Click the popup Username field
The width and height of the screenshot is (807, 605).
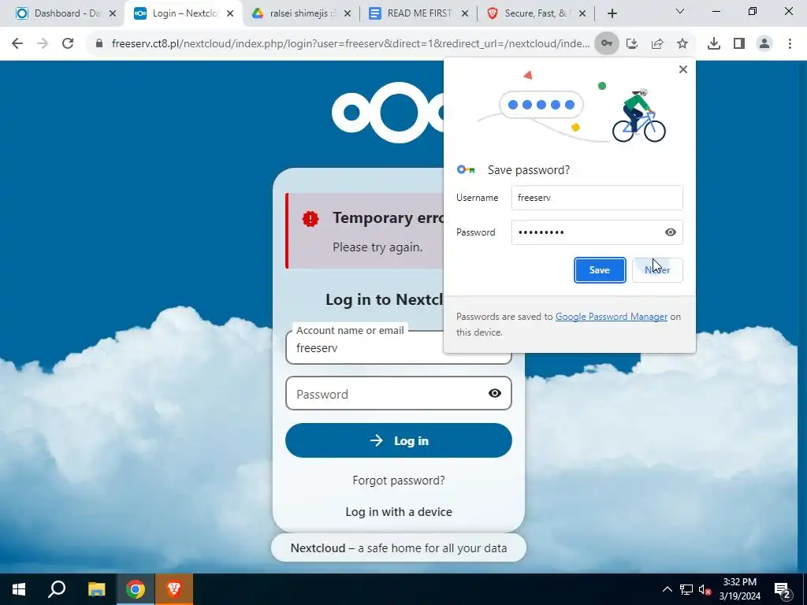(597, 198)
